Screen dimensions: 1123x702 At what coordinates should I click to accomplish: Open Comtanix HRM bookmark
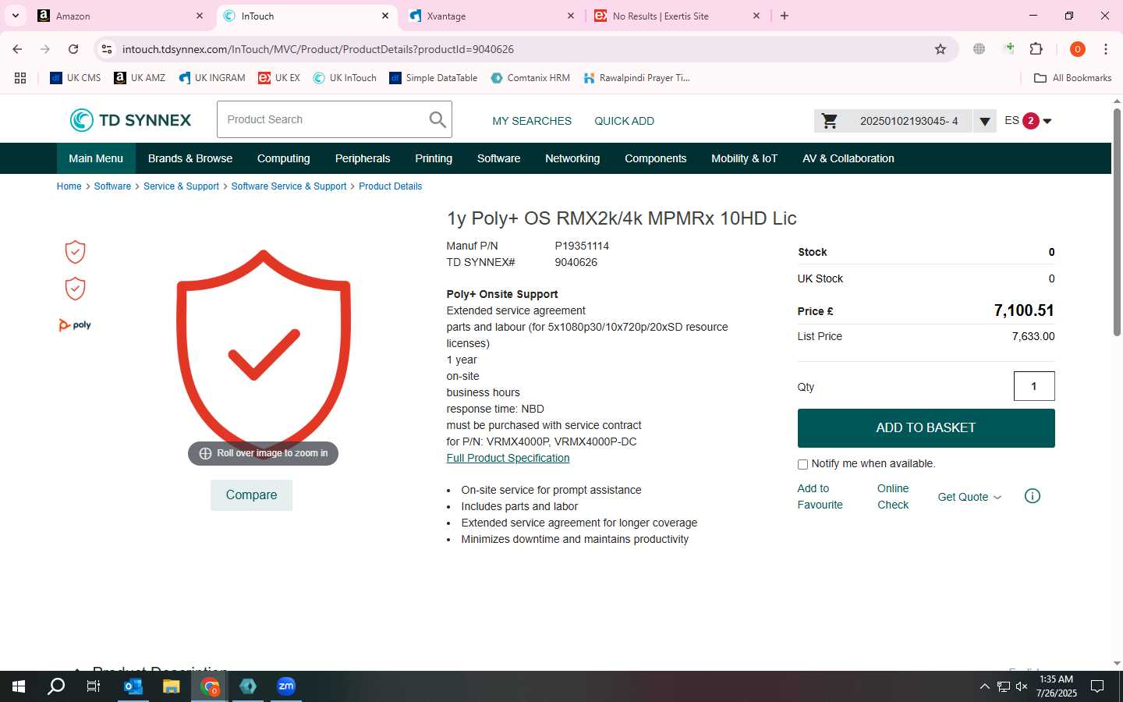[530, 78]
